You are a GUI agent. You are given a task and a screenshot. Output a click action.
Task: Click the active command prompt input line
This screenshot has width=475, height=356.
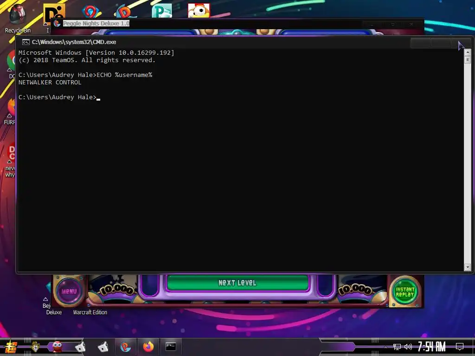pos(59,97)
